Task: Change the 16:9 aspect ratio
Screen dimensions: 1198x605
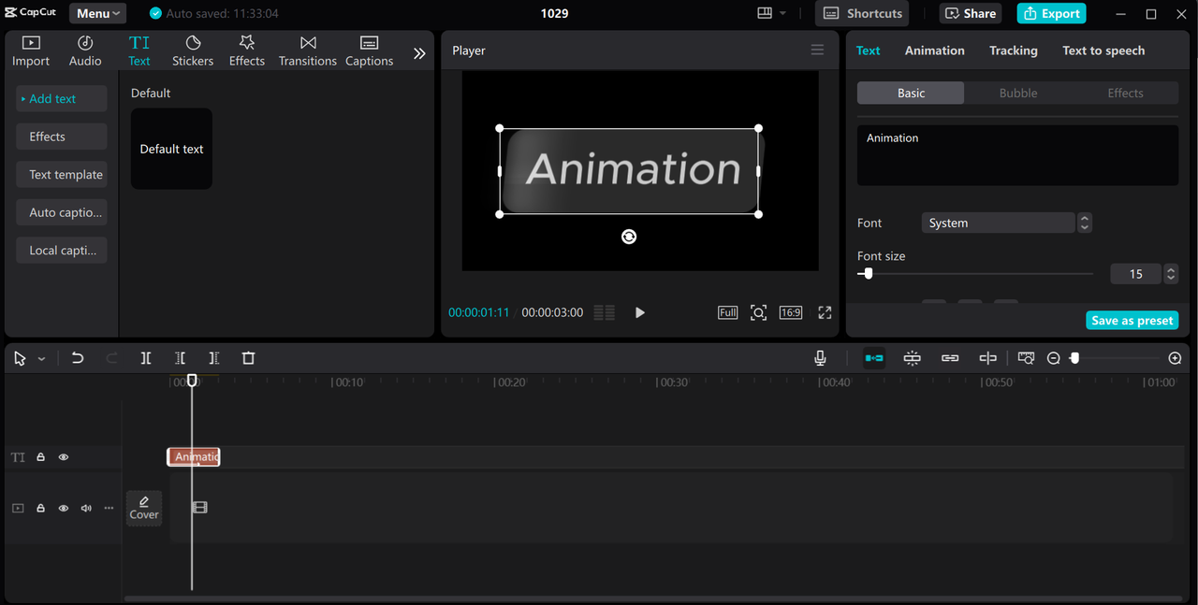Action: pos(791,312)
